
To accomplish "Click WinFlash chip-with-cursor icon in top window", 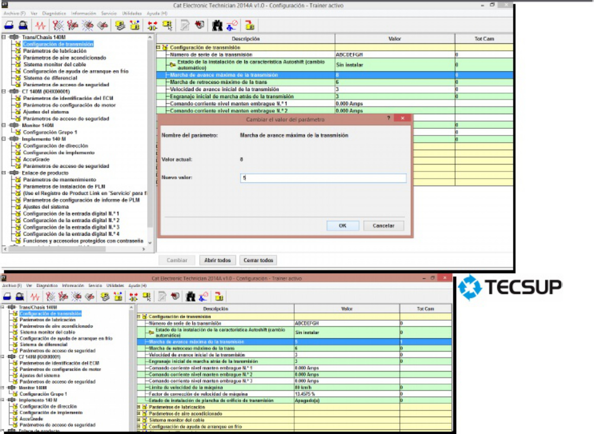I will click(x=167, y=26).
